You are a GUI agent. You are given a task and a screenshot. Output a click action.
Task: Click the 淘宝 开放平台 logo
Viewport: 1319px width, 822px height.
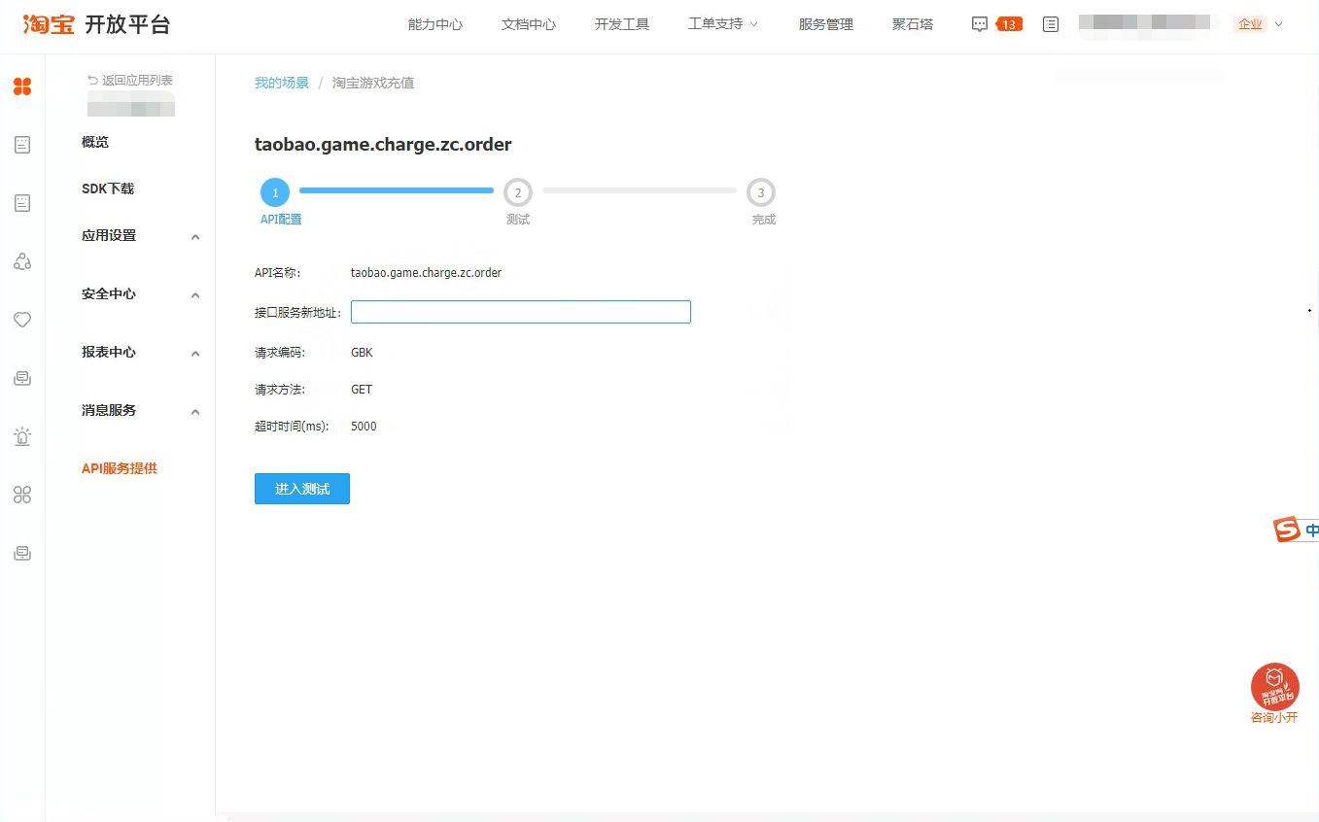click(96, 24)
